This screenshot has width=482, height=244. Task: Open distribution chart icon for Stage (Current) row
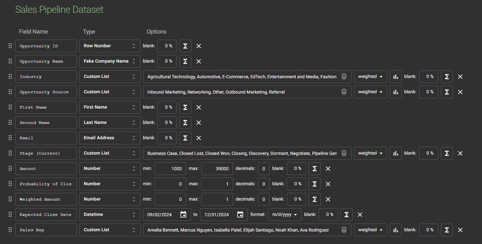click(395, 153)
